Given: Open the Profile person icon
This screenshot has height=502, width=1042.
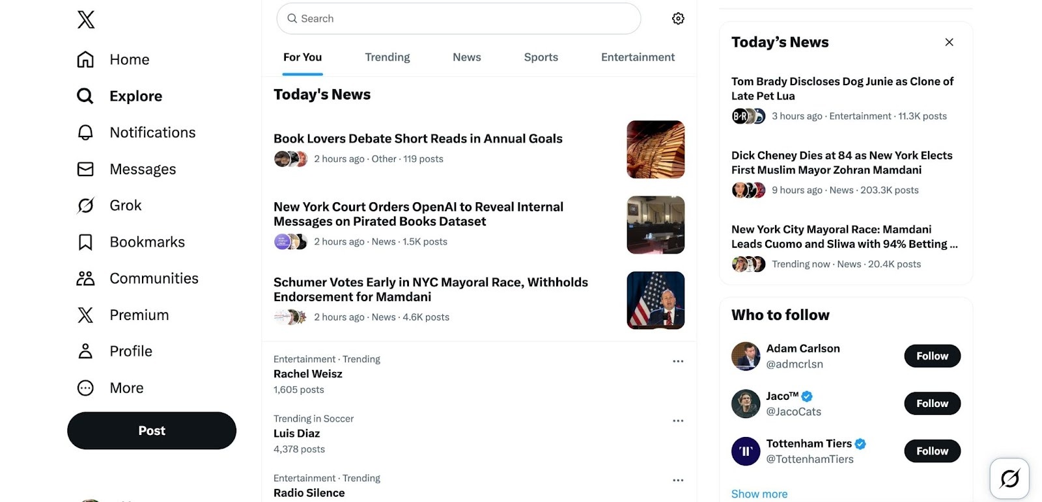Looking at the screenshot, I should click(85, 351).
